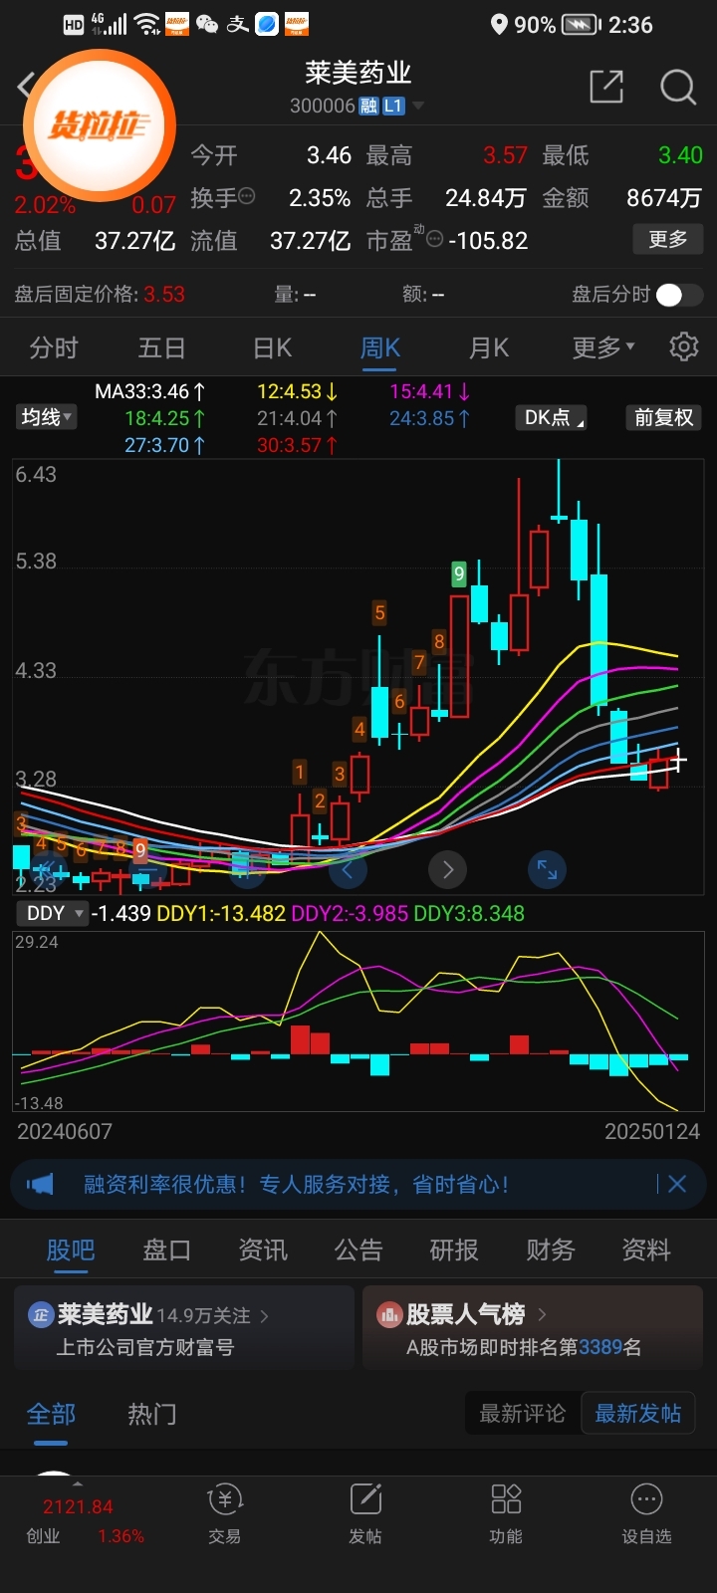
Task: Tap the 20240607 start date label
Action: pyautogui.click(x=65, y=1131)
